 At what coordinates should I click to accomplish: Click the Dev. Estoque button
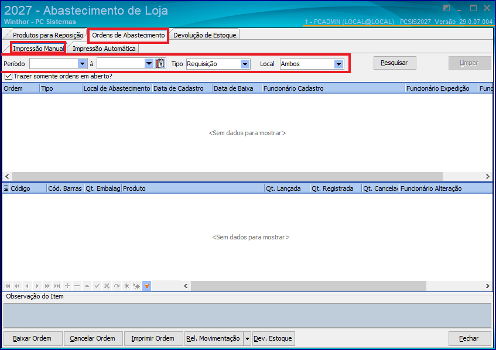click(x=273, y=339)
